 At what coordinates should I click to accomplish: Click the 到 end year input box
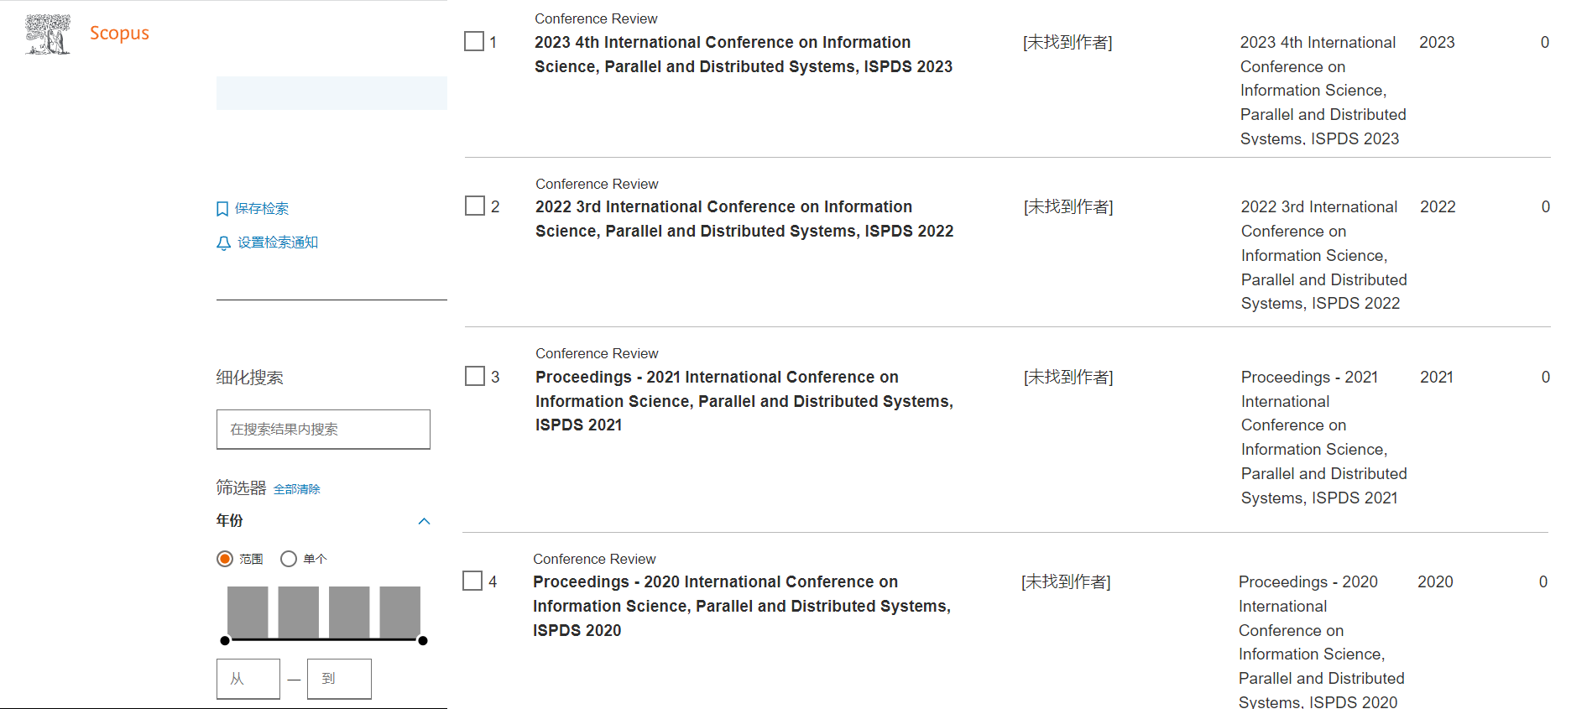point(339,679)
